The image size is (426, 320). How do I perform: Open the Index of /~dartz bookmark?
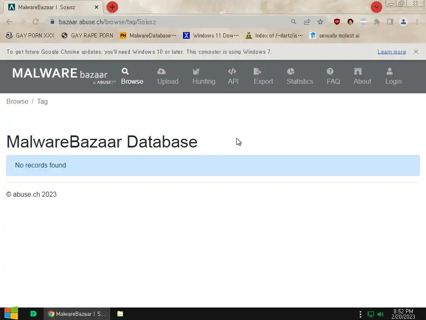[x=274, y=36]
